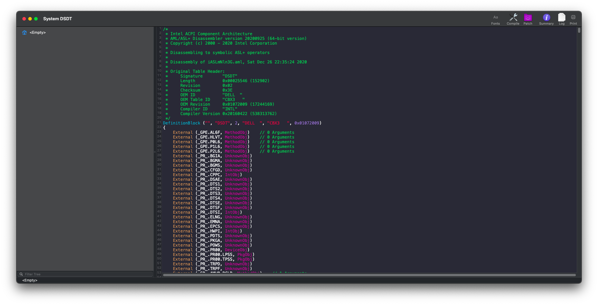Click the External _PR_.DTS1 line
The width and height of the screenshot is (598, 305).
pyautogui.click(x=212, y=184)
